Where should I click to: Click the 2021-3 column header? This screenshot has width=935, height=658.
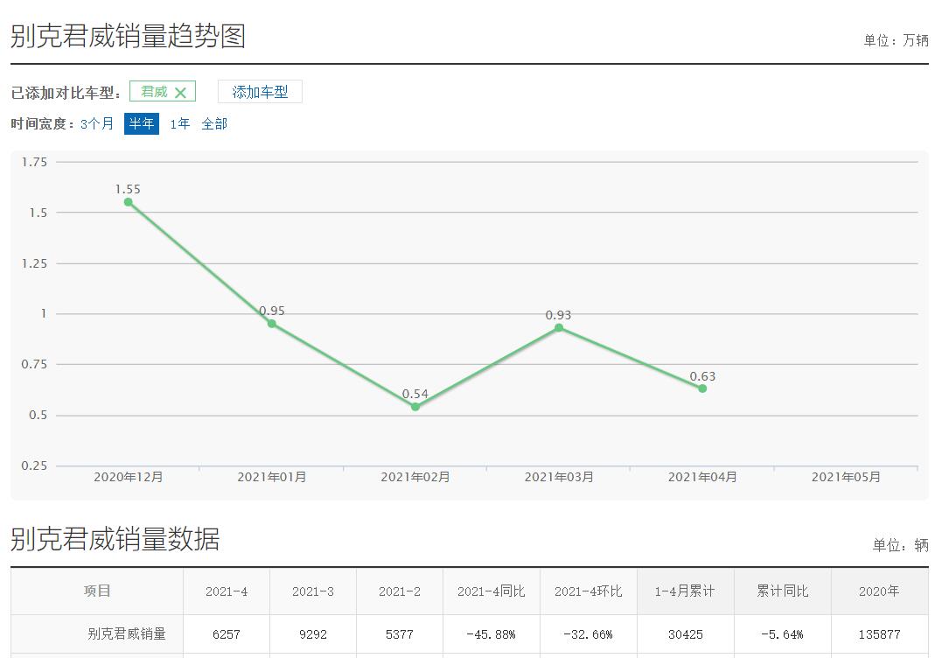tap(313, 591)
